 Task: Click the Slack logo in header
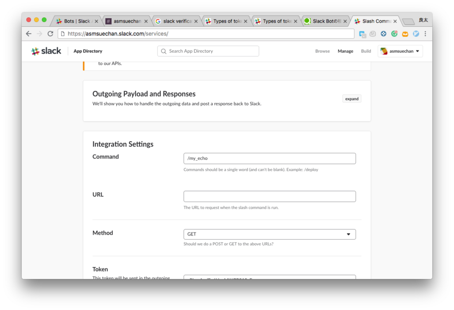(x=47, y=51)
